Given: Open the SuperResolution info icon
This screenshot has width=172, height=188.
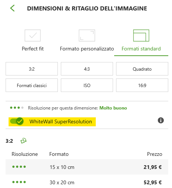Looking at the screenshot, I should click(x=161, y=120).
